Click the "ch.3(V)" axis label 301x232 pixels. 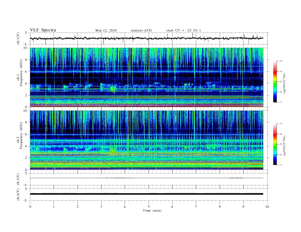coord(18,179)
